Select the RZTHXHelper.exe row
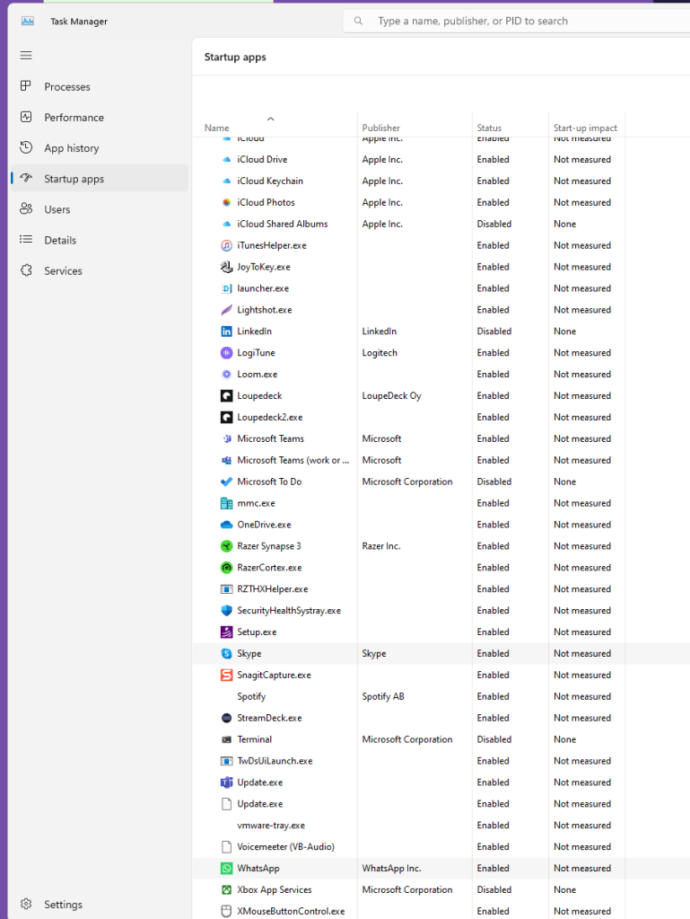 point(441,589)
